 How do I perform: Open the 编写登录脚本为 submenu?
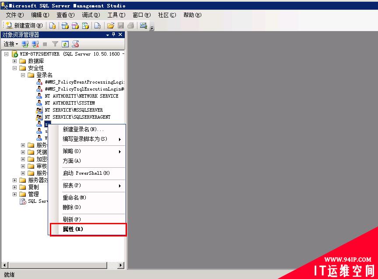[87, 139]
